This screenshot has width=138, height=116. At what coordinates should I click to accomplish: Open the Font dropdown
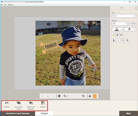pyautogui.click(x=124, y=16)
